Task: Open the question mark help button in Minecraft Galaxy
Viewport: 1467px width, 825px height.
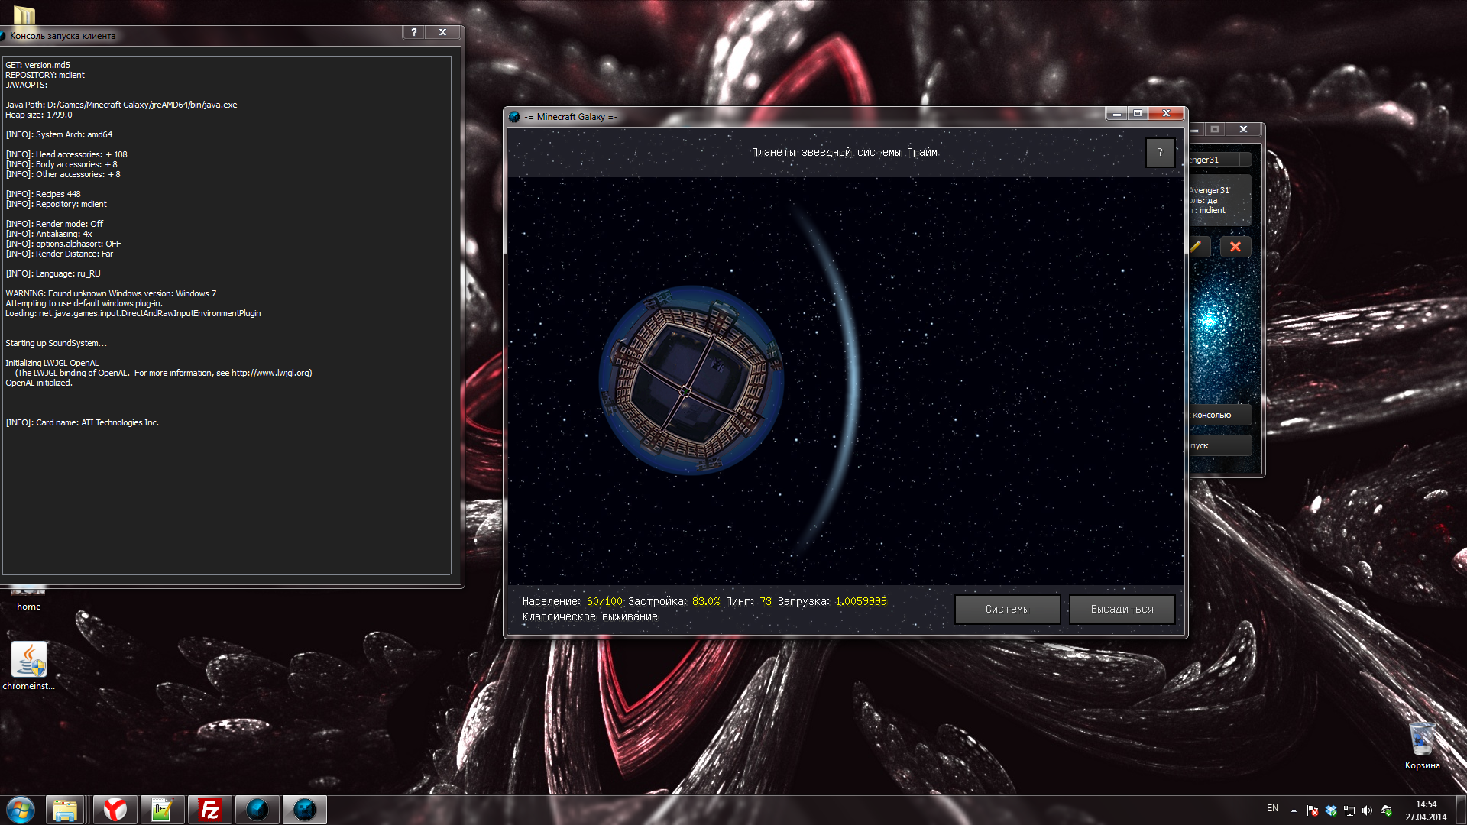Action: point(1160,152)
